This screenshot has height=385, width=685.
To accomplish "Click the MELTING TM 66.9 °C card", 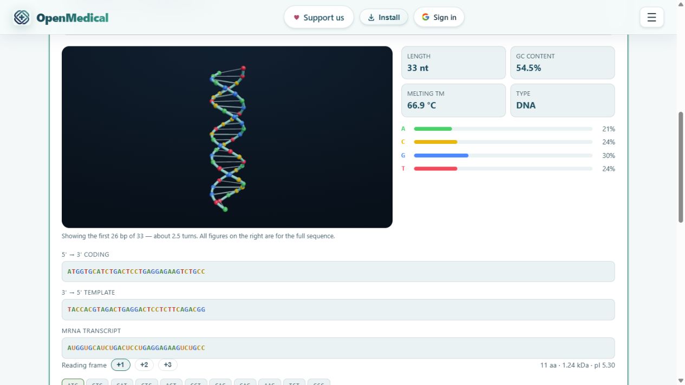I will 453,100.
